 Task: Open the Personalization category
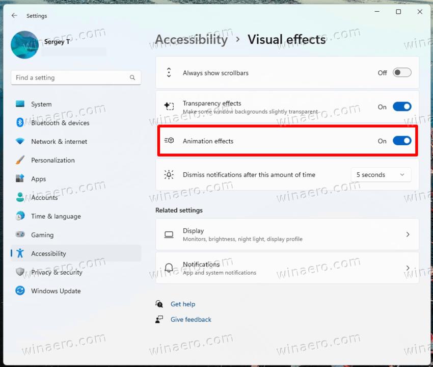(x=76, y=160)
